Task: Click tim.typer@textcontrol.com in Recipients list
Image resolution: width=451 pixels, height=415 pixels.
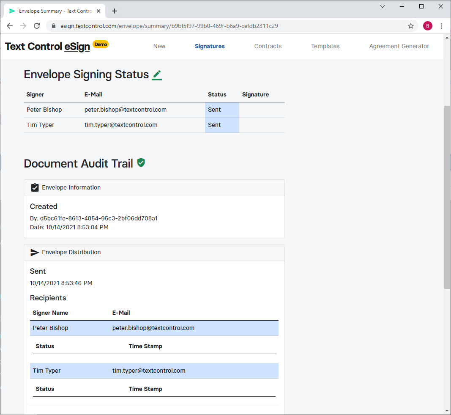Action: tap(149, 371)
